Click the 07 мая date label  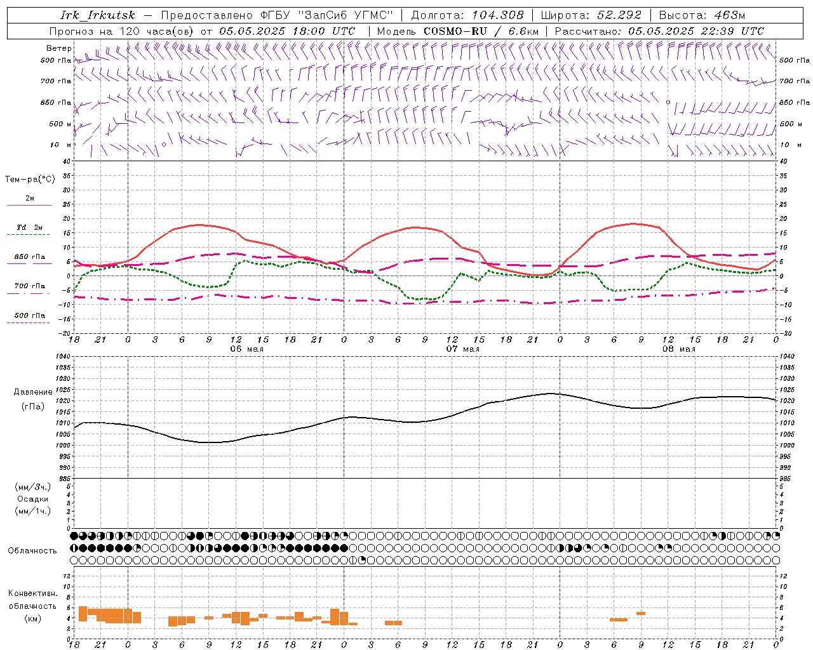coord(463,349)
